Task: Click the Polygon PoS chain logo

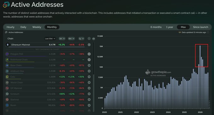Action: 7,54
